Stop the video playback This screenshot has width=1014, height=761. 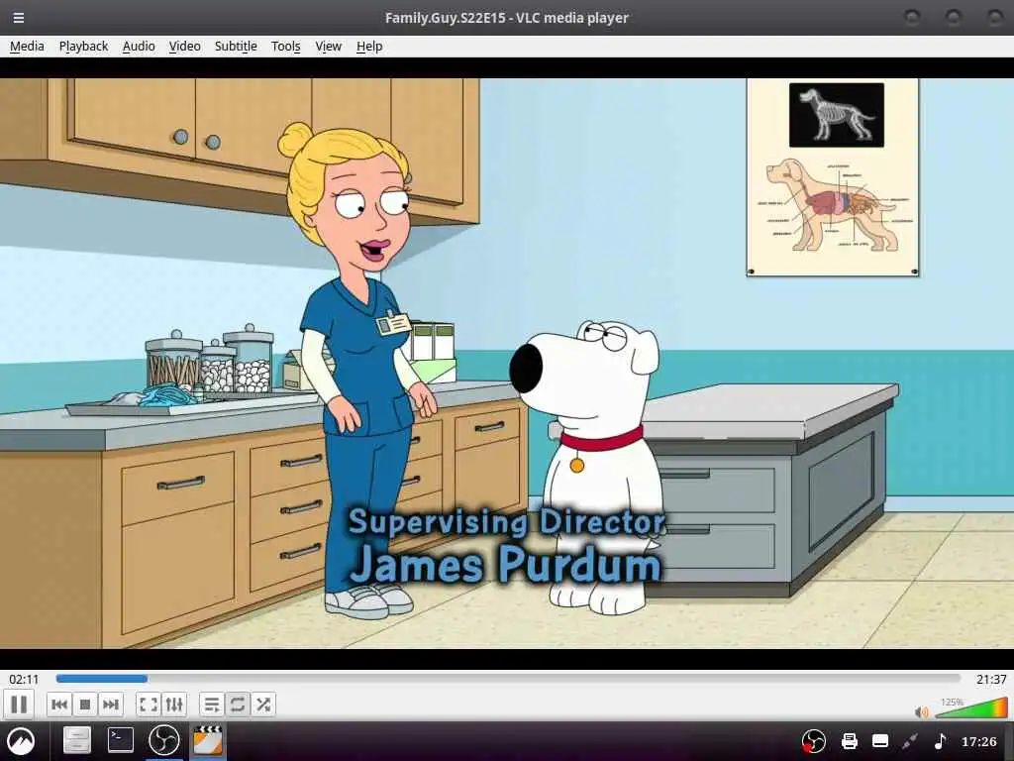85,705
